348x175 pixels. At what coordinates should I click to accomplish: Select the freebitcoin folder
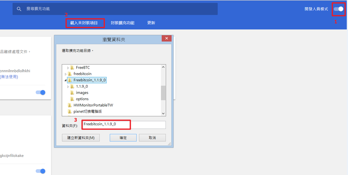82,74
